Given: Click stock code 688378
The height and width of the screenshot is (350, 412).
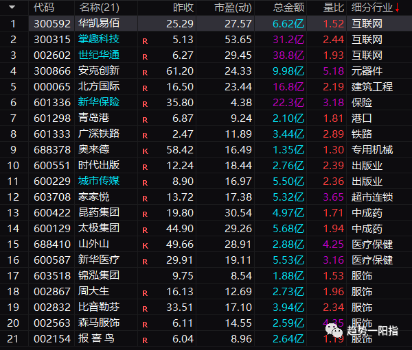Looking at the screenshot, I should (52, 150).
